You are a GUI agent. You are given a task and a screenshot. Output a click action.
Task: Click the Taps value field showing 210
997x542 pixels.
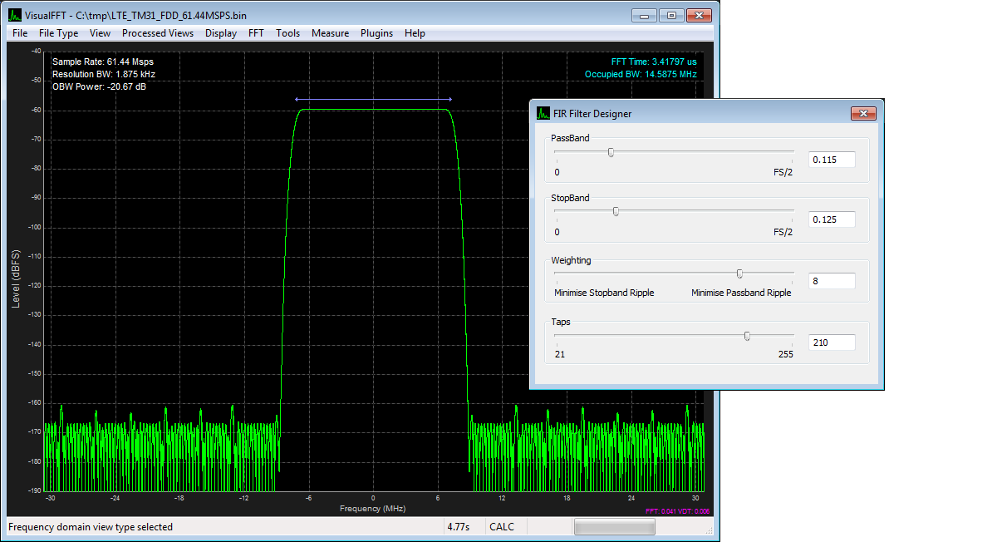[832, 342]
